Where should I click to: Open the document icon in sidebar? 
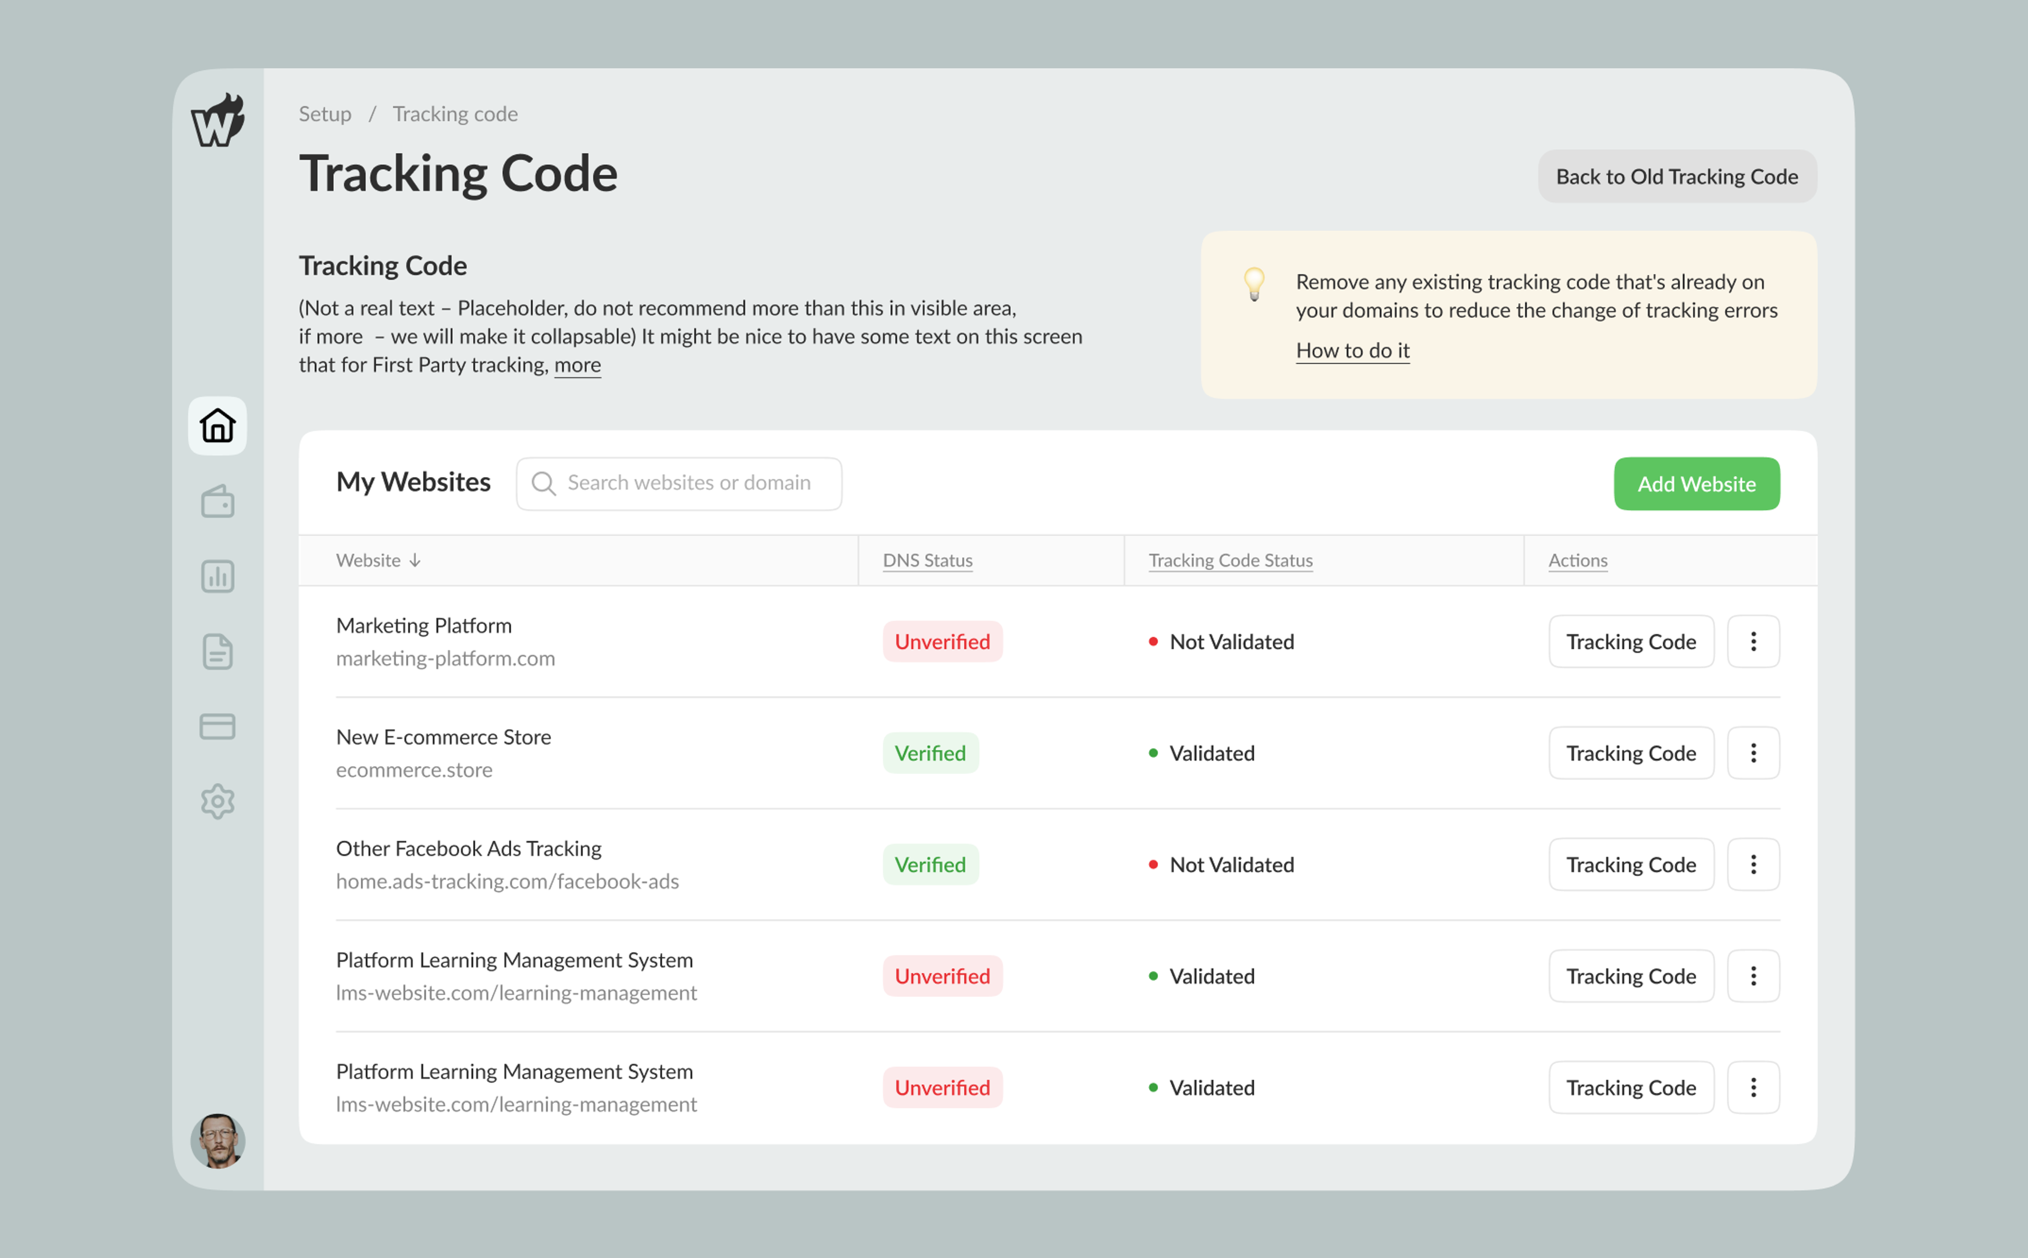pos(218,651)
